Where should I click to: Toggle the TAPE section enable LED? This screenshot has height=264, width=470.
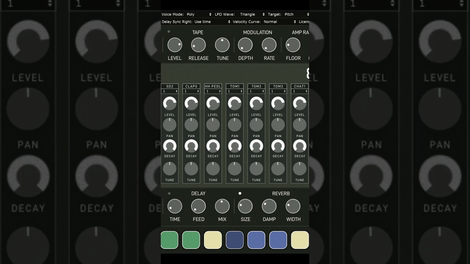169,32
